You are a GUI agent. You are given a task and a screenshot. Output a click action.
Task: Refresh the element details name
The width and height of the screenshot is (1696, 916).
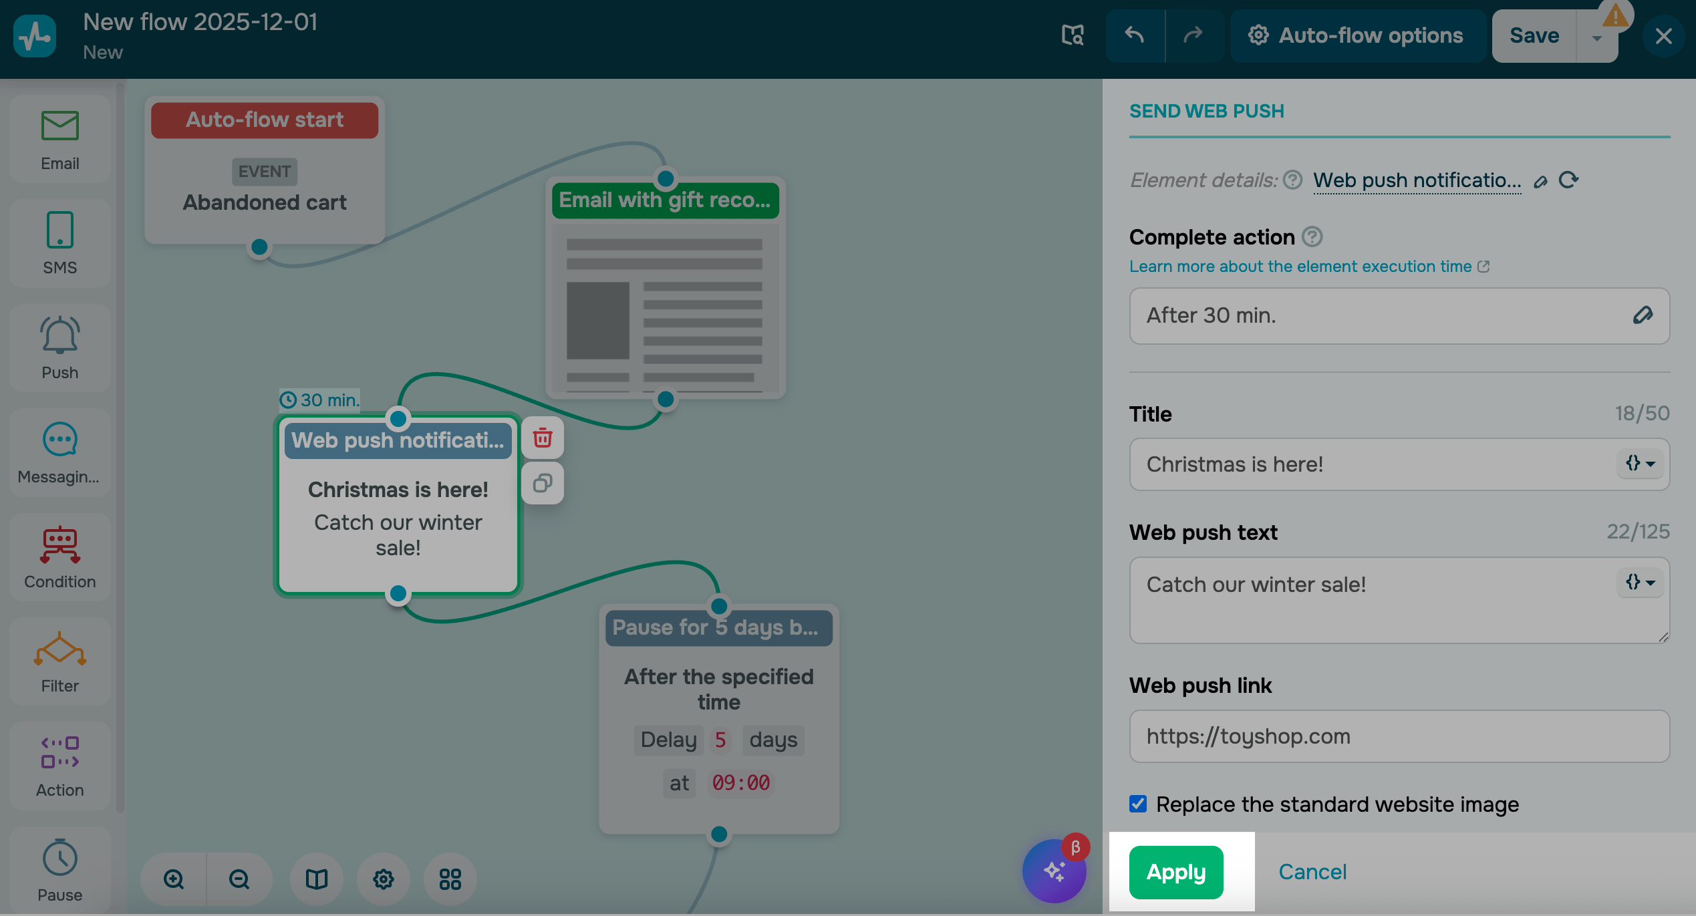click(x=1568, y=180)
